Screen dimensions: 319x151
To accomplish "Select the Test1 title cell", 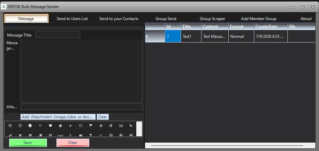I will point(191,36).
